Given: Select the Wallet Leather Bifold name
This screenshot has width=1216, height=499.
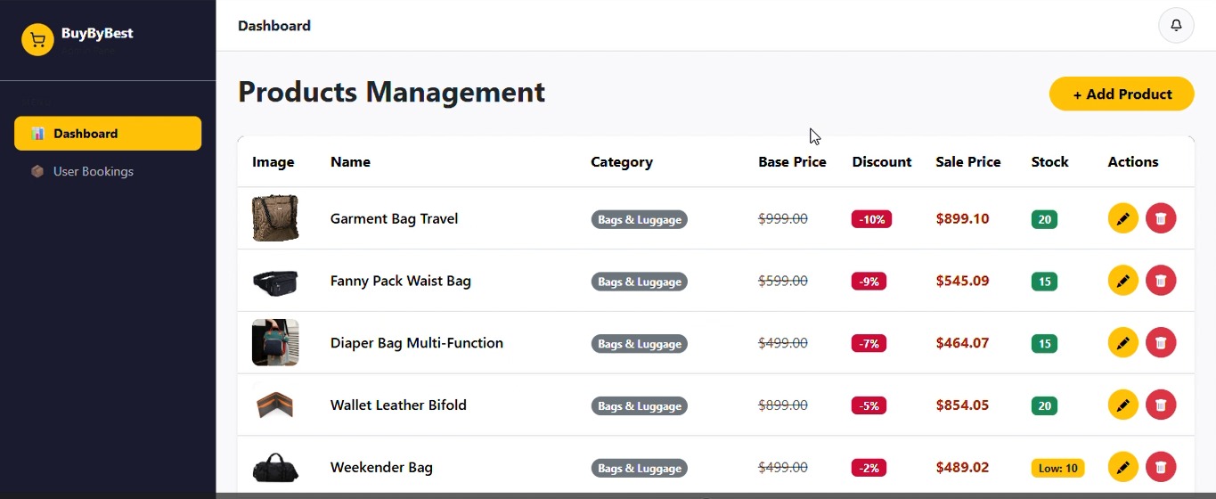Looking at the screenshot, I should point(398,405).
